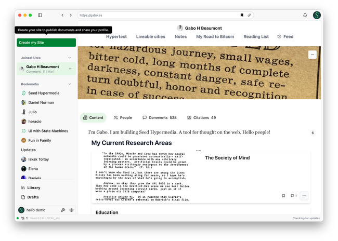This screenshot has height=241, width=338.
Task: Open the Library in sidebar
Action: pyautogui.click(x=33, y=188)
